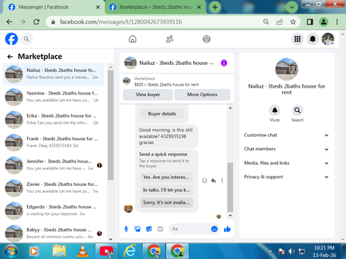
Task: Mute this conversation bell icon
Action: point(275,111)
